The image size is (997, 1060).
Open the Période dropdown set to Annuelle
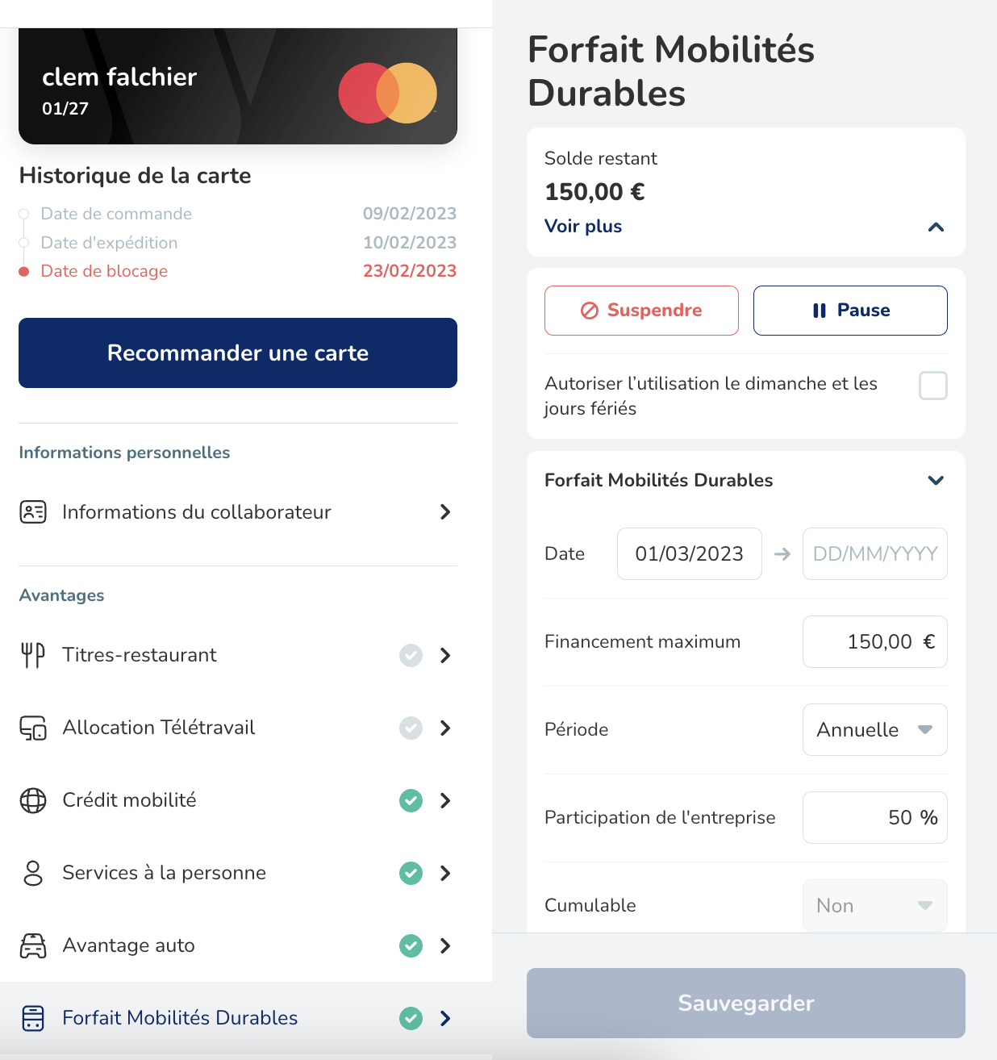[874, 730]
